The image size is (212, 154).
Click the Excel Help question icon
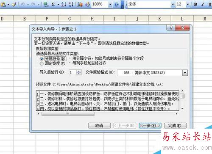(116, 5)
